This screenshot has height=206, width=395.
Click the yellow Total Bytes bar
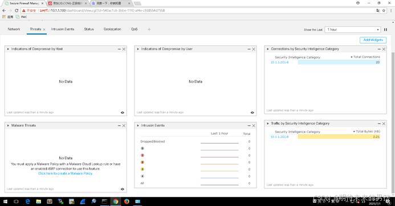click(339, 137)
